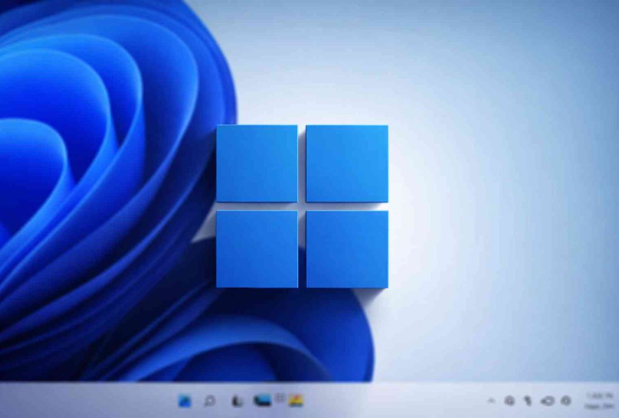
Task: Click the first round system tray icon
Action: (509, 401)
